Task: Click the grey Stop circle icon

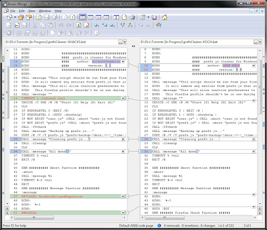Action: click(9, 33)
